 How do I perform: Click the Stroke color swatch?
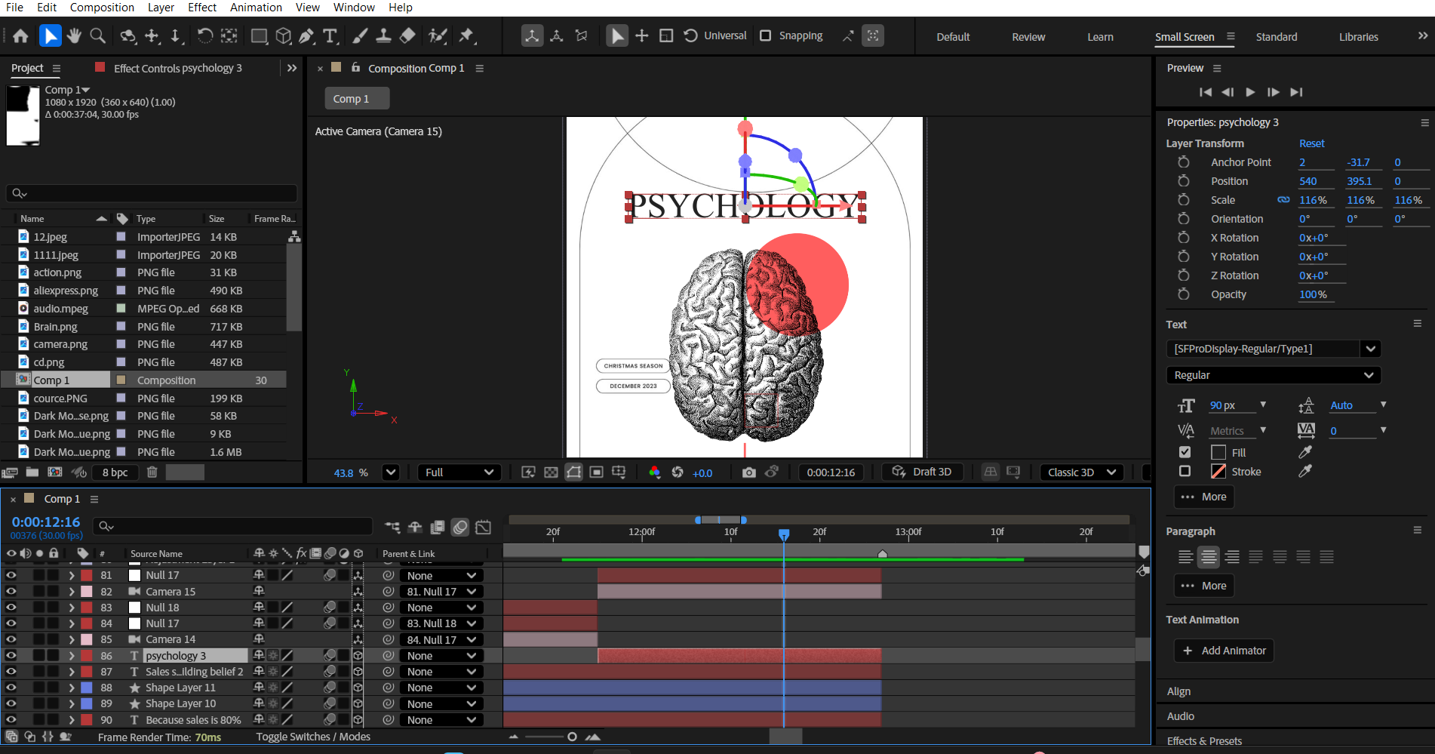[1218, 472]
